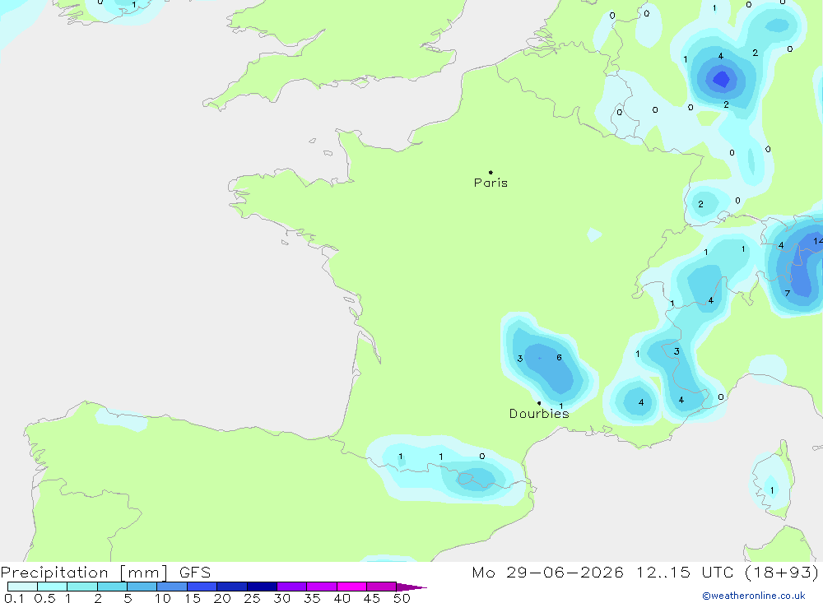Click the value 1 on Corsica
The image size is (823, 603).
[x=772, y=490]
